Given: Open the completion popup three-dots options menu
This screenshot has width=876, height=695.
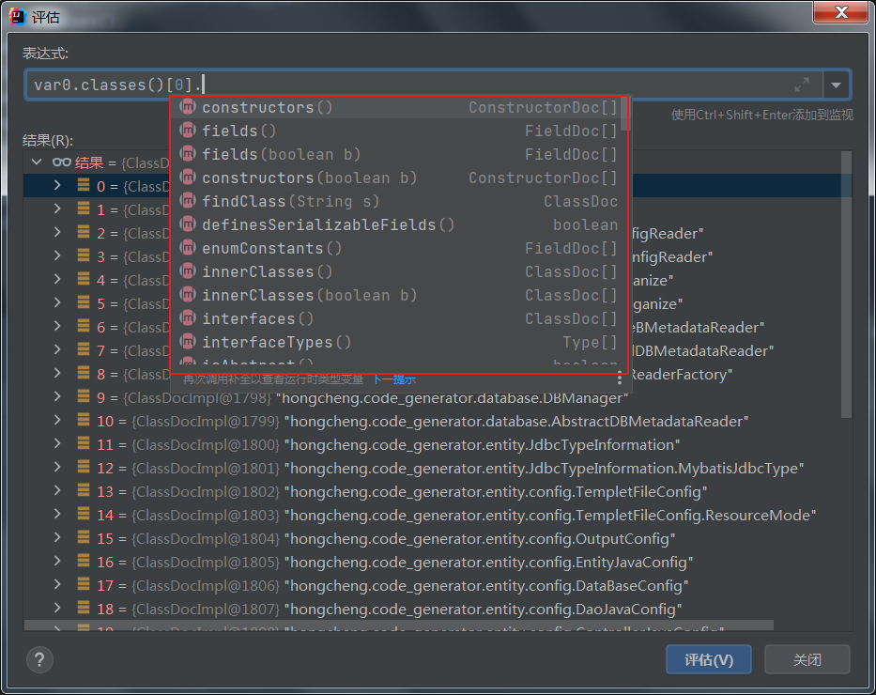Looking at the screenshot, I should tap(620, 379).
